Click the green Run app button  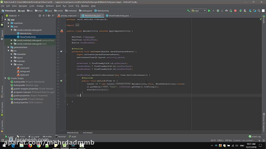(x=209, y=11)
